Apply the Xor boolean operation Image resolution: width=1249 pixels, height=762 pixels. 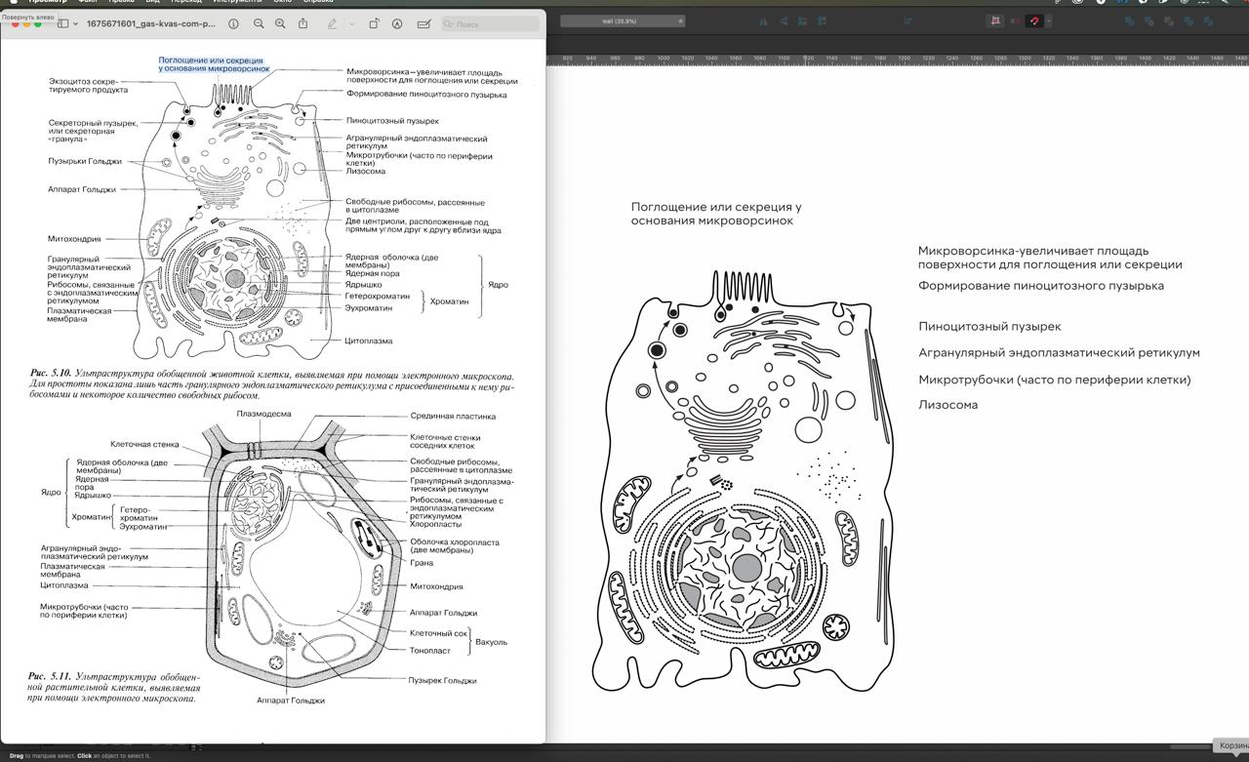pyautogui.click(x=1189, y=20)
